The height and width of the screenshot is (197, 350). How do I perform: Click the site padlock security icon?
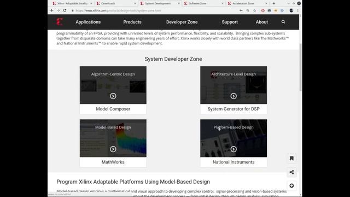click(x=73, y=10)
